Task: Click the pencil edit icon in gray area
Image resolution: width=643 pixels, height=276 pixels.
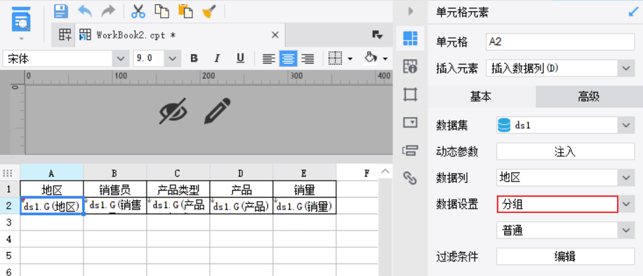Action: (218, 111)
